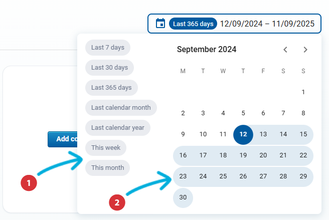329x220 pixels.
Task: Pick September 19 in the calendar
Action: point(243,155)
